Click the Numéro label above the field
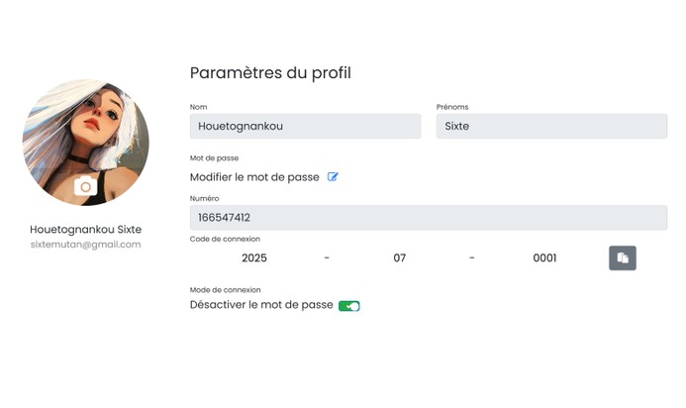 (207, 198)
